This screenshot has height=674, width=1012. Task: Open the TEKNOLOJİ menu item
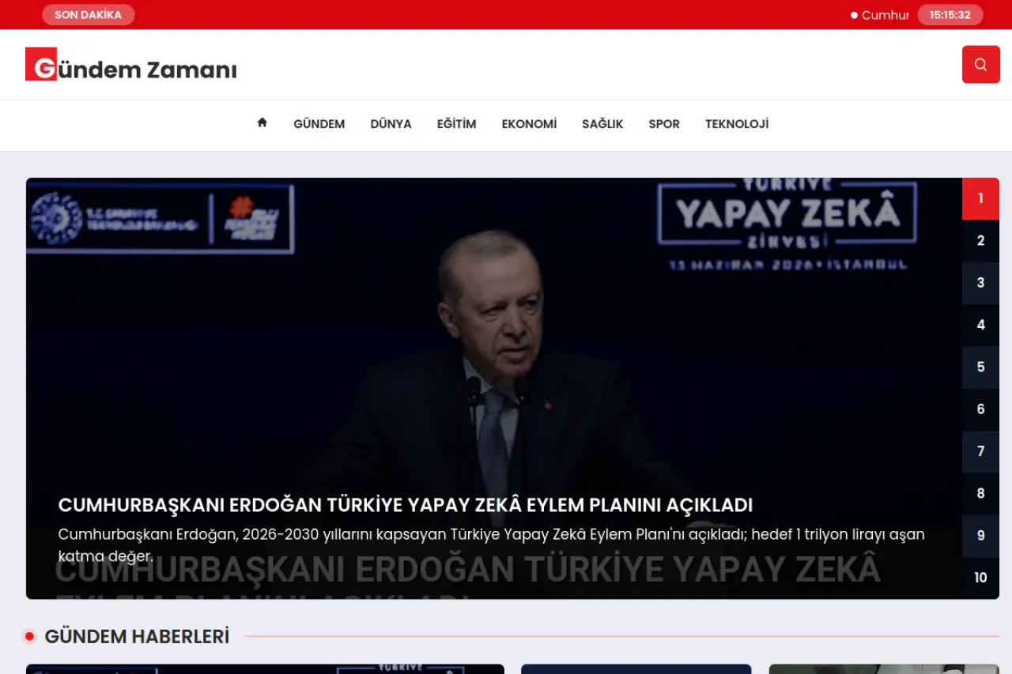pos(737,124)
